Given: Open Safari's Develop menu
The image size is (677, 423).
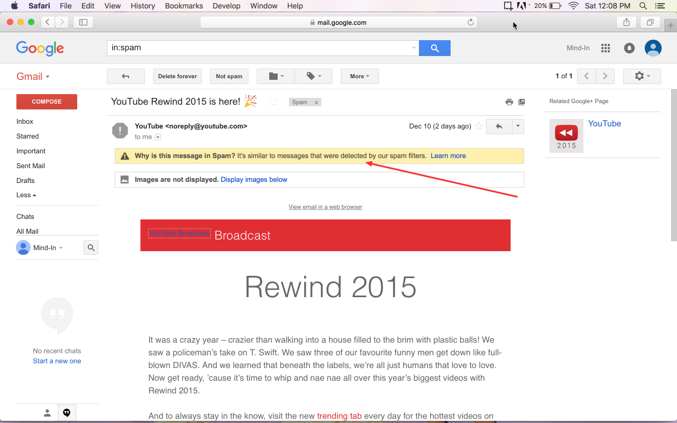Looking at the screenshot, I should 226,6.
